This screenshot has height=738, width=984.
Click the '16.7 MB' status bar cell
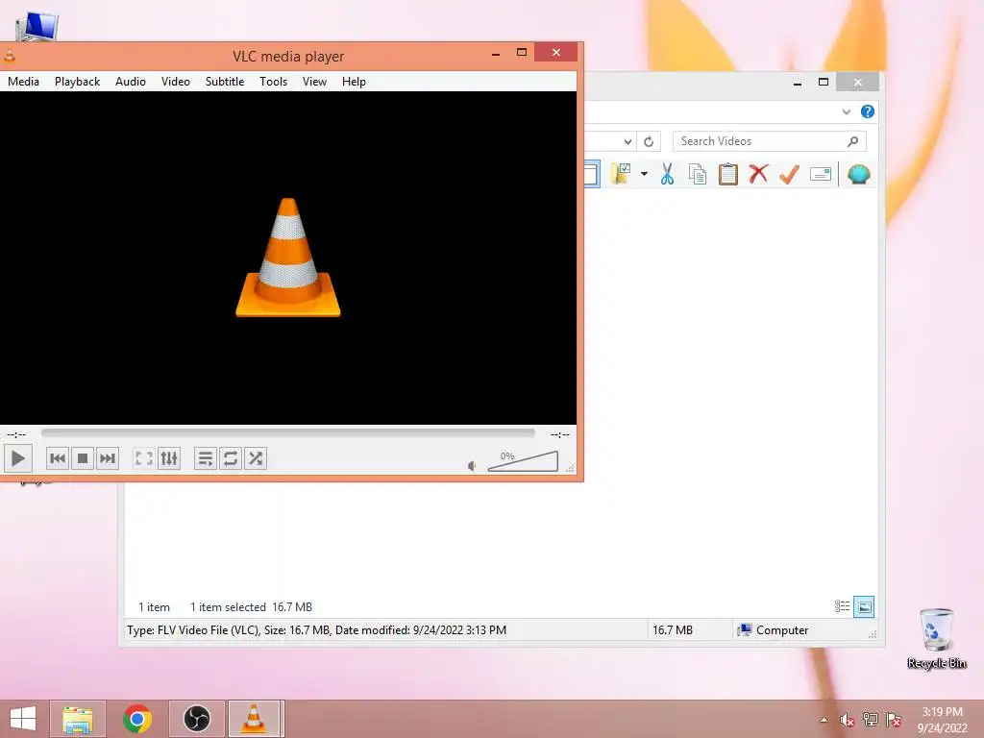click(x=672, y=630)
